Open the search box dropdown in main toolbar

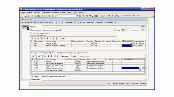[77, 16]
